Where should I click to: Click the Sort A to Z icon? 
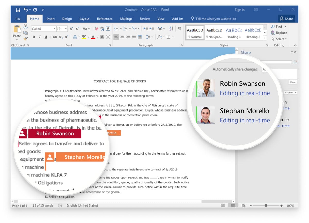pyautogui.click(x=171, y=29)
